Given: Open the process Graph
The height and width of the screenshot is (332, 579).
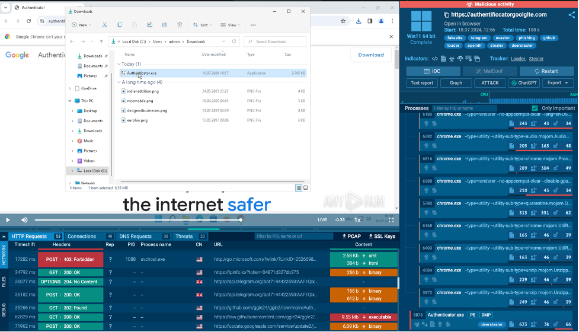Looking at the screenshot, I should tap(456, 83).
